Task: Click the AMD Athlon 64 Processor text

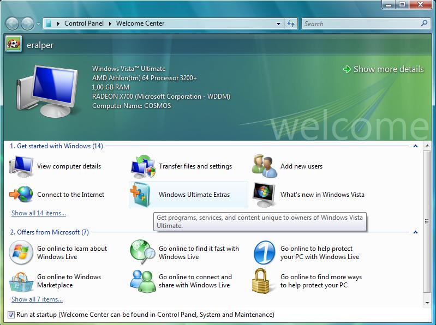Action: pos(145,78)
